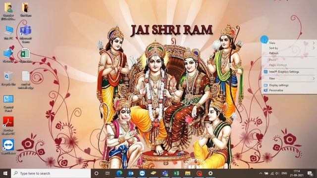Click the Cortana circle in taskbar
Image resolution: width=317 pixels, height=178 pixels.
[97, 174]
